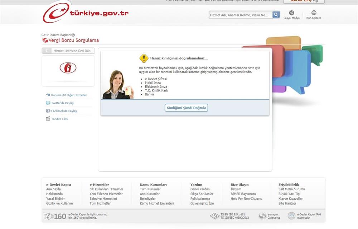Click the Elektronik İmza list item
The height and width of the screenshot is (229, 358).
coord(156,87)
